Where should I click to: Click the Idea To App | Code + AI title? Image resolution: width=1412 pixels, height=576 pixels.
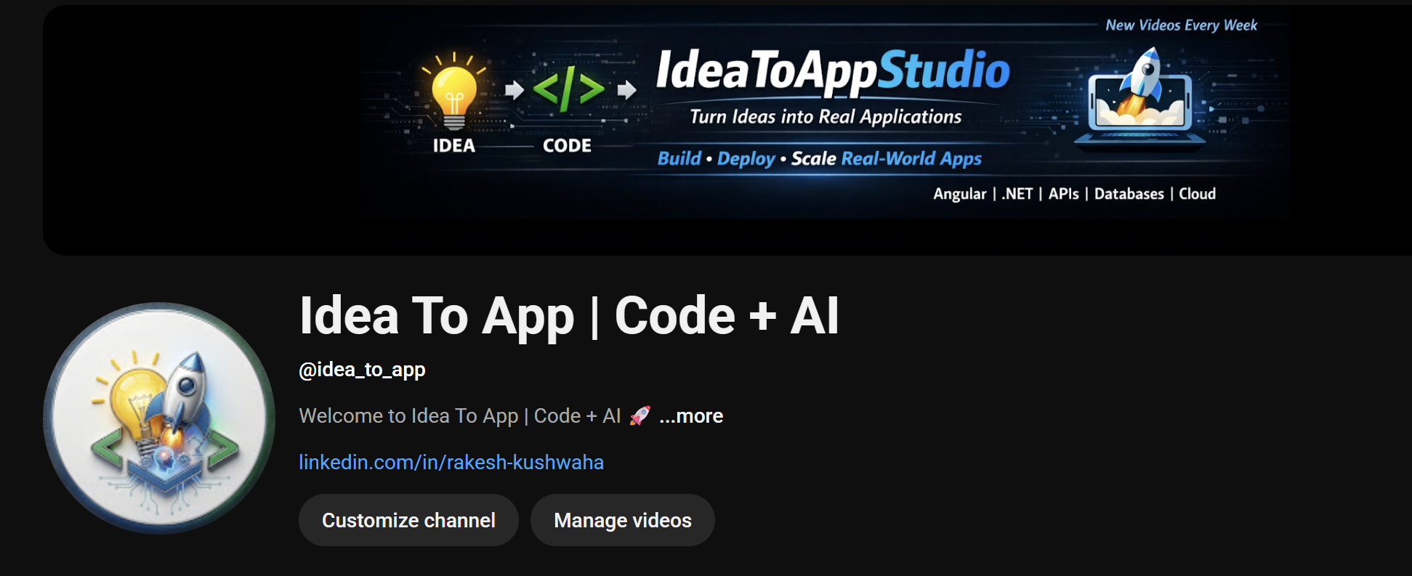pyautogui.click(x=568, y=316)
